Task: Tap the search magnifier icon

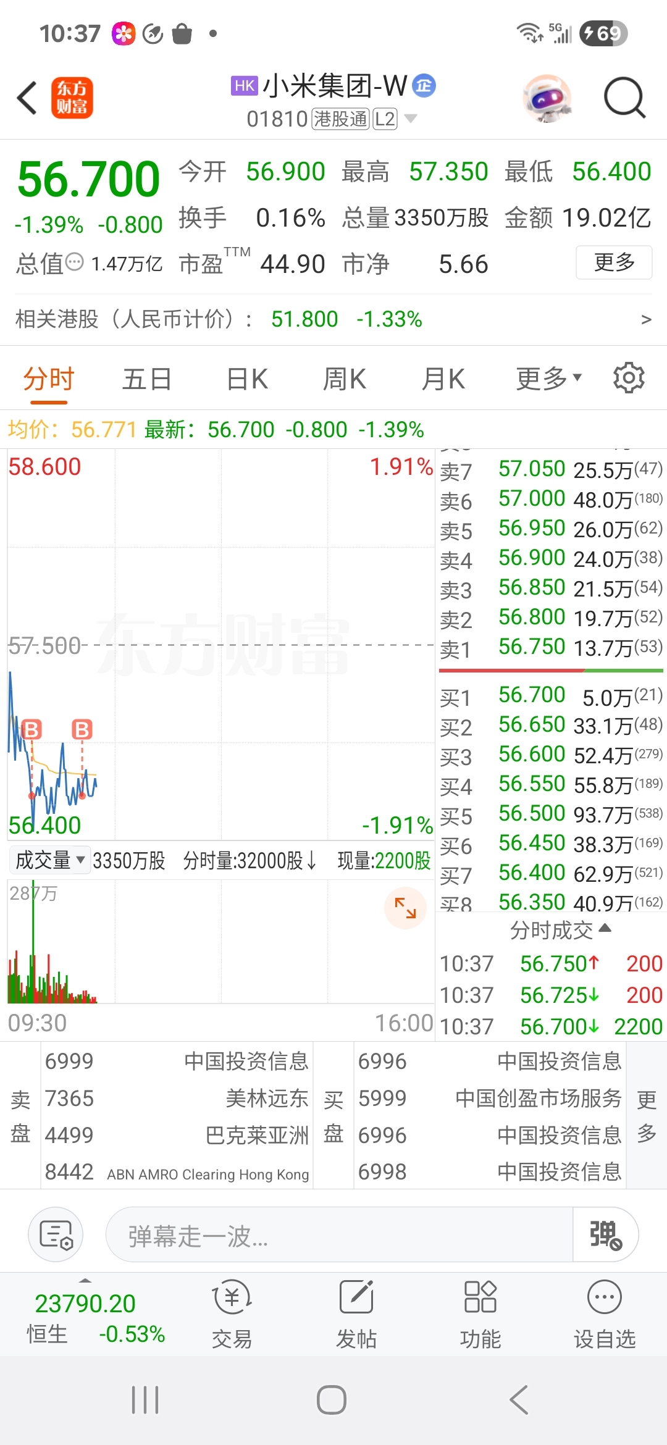Action: point(624,98)
